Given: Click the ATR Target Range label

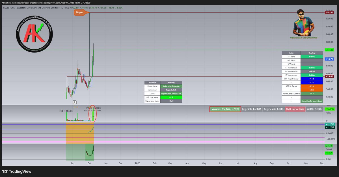Looking at the screenshot, I should coord(291,79).
